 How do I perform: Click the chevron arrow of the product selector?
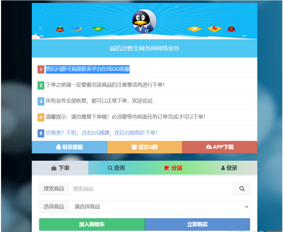[x=246, y=207]
